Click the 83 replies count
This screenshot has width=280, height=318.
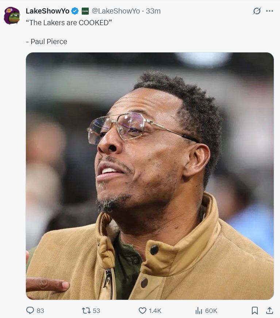40,311
